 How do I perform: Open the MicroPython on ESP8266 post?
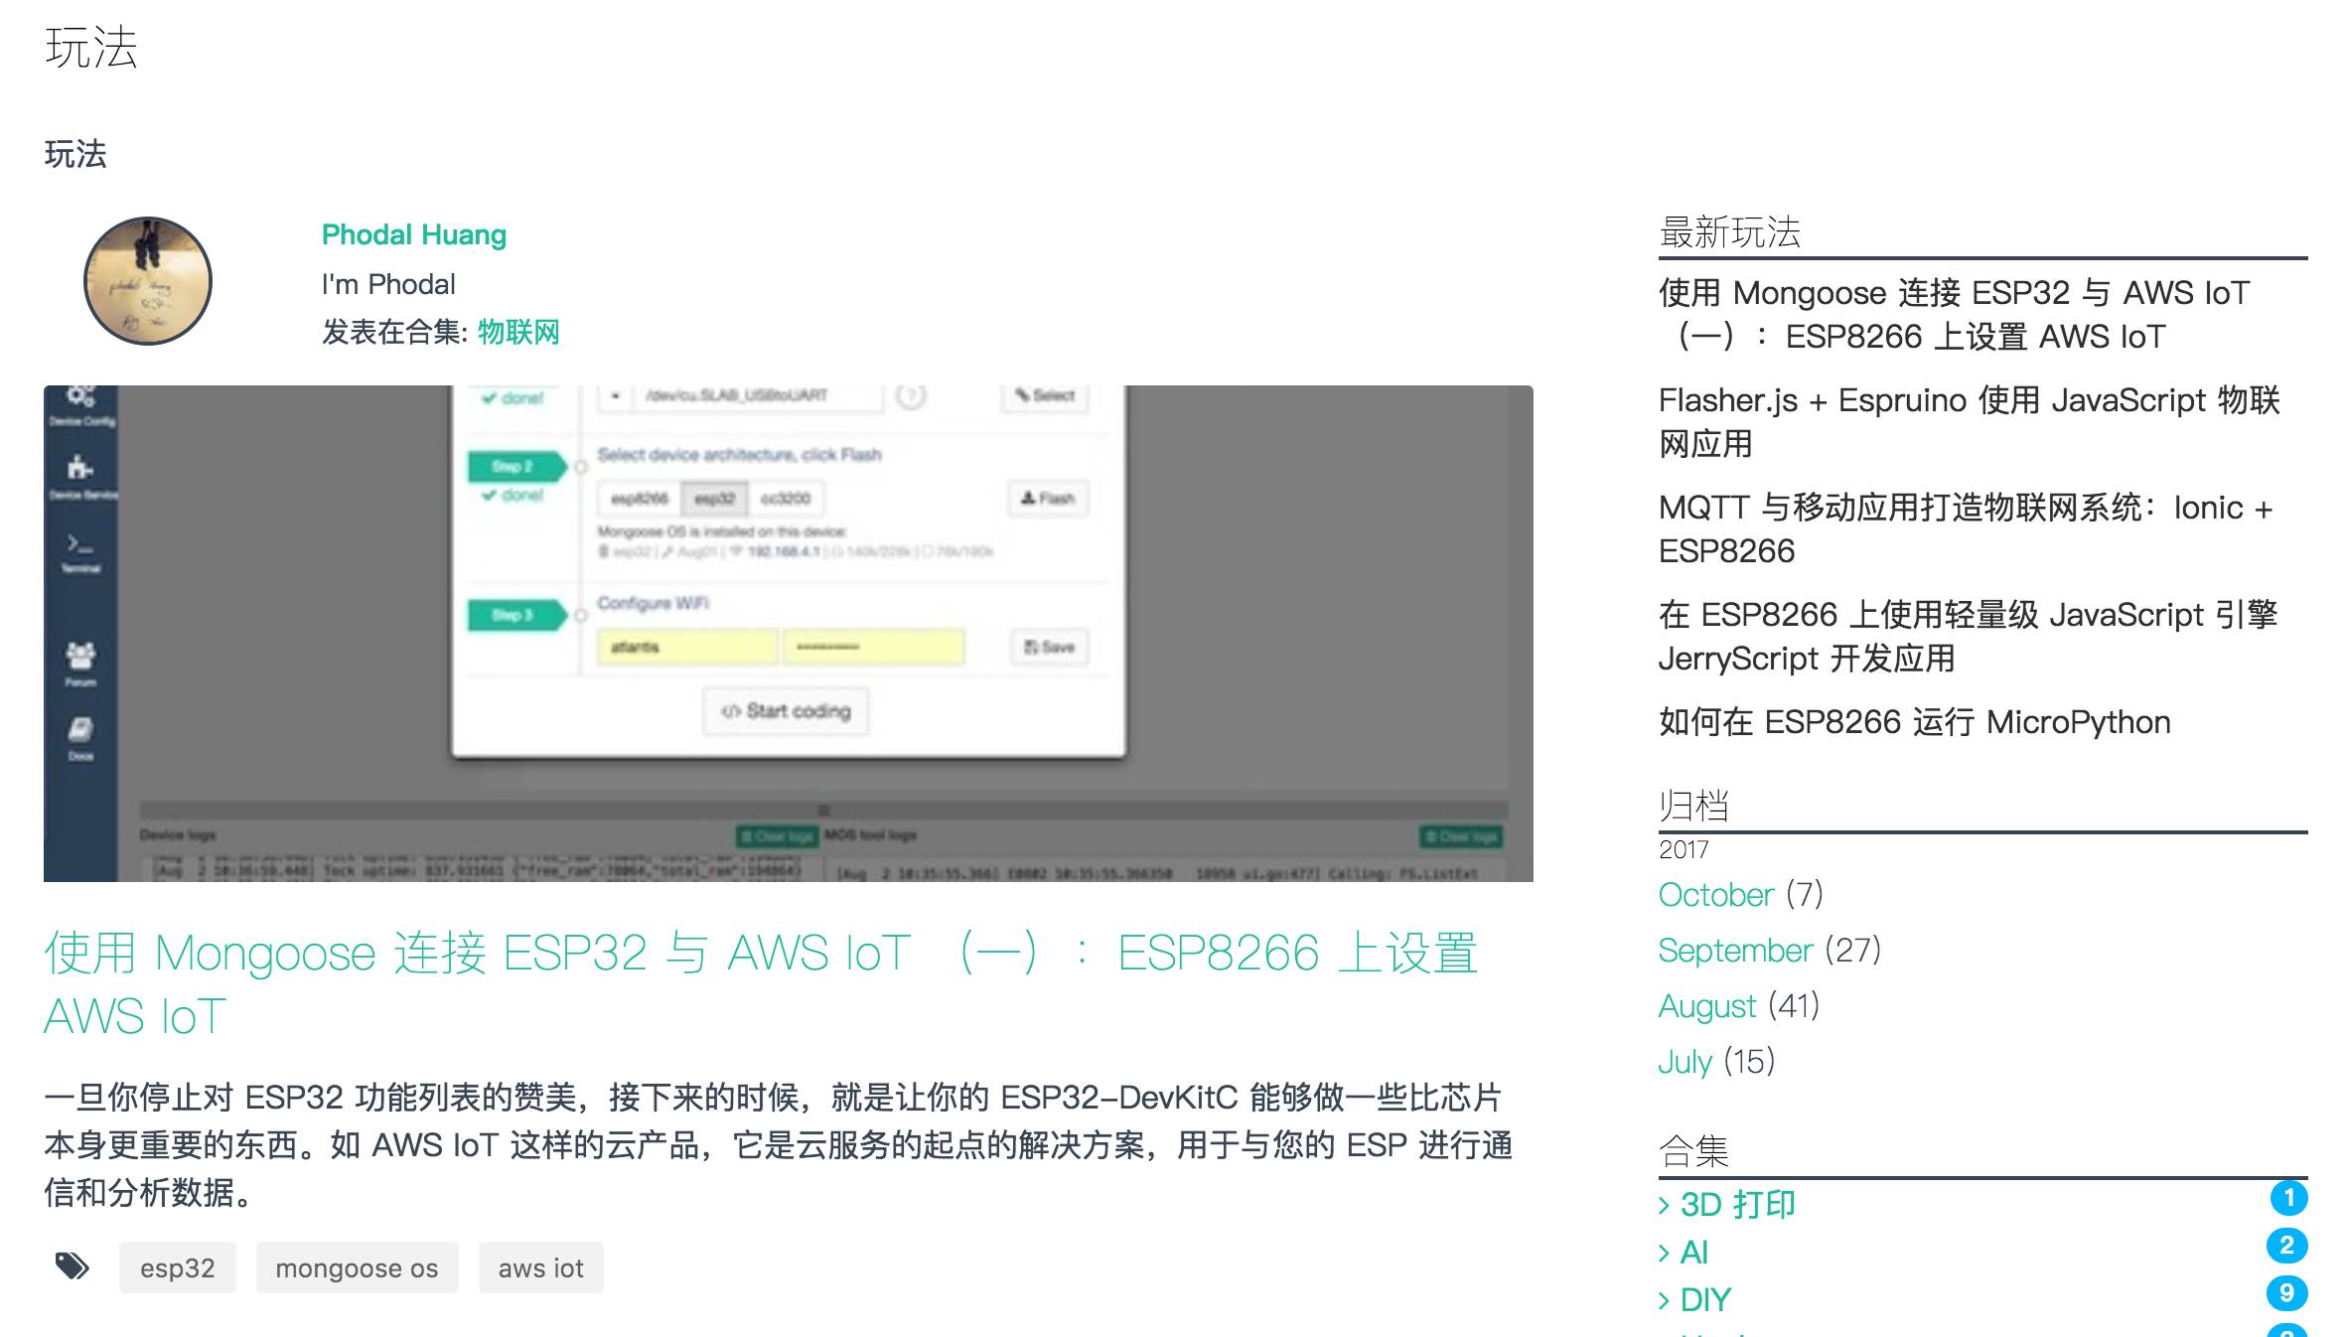1914,722
